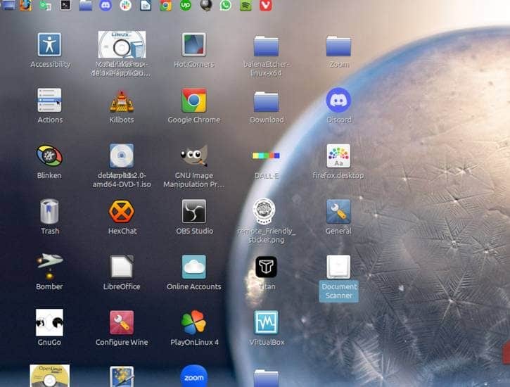
Task: Launch the GnuGo desktop icon
Action: click(x=49, y=322)
